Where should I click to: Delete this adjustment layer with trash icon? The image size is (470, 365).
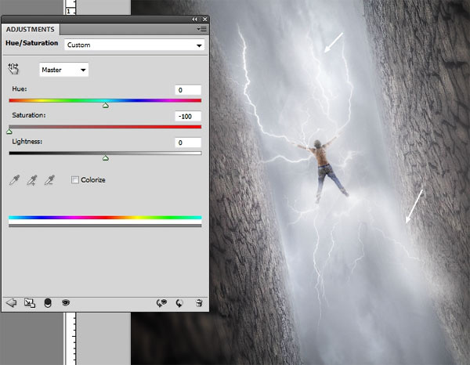click(199, 302)
